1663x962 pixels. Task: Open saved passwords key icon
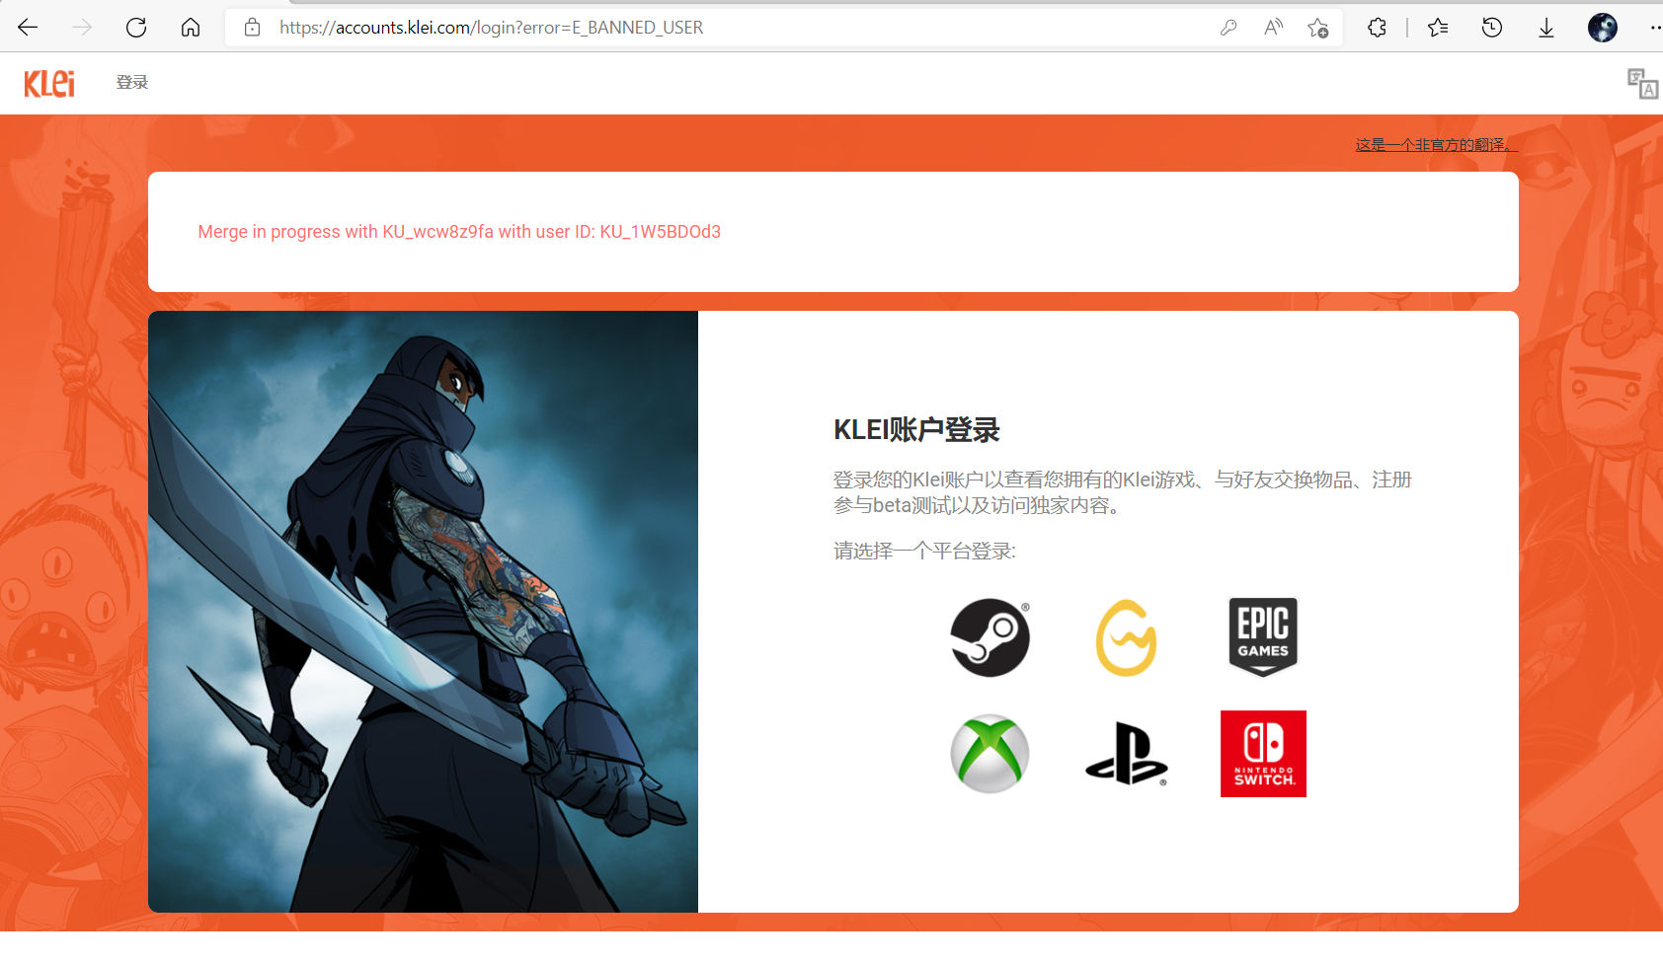tap(1228, 28)
